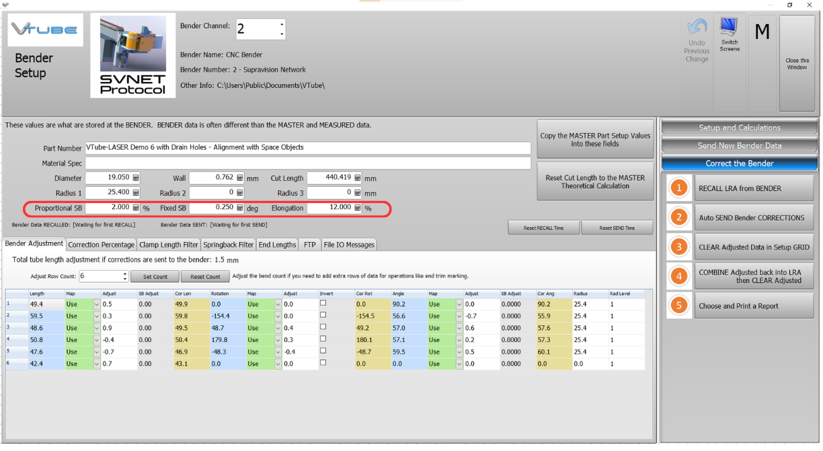Open calculator icon beside Diameter field
Viewport: 823px width, 451px height.
[x=136, y=178]
